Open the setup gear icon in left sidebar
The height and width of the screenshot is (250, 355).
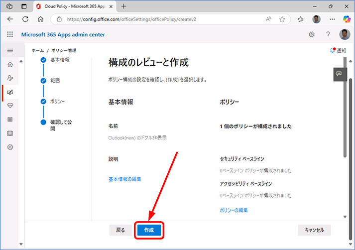pyautogui.click(x=10, y=147)
